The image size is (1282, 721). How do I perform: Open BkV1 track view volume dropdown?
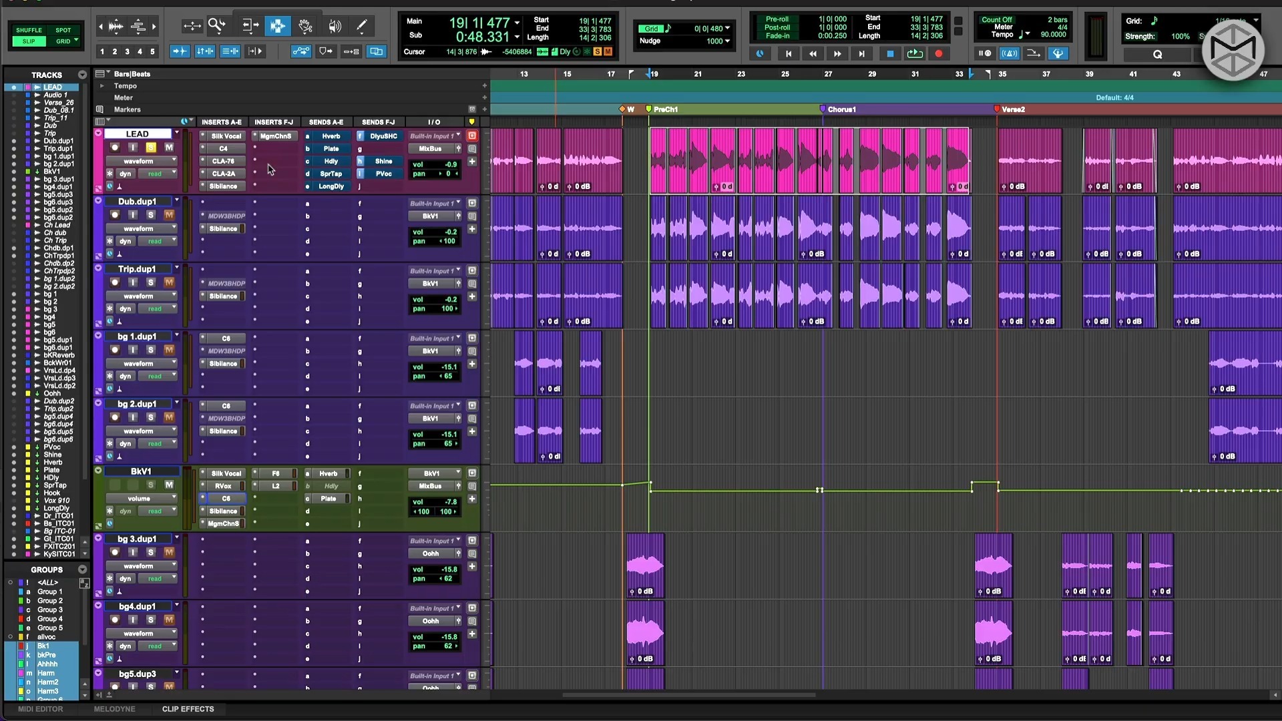[141, 499]
